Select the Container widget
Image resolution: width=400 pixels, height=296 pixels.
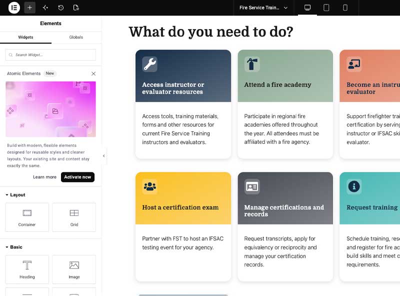(x=27, y=217)
